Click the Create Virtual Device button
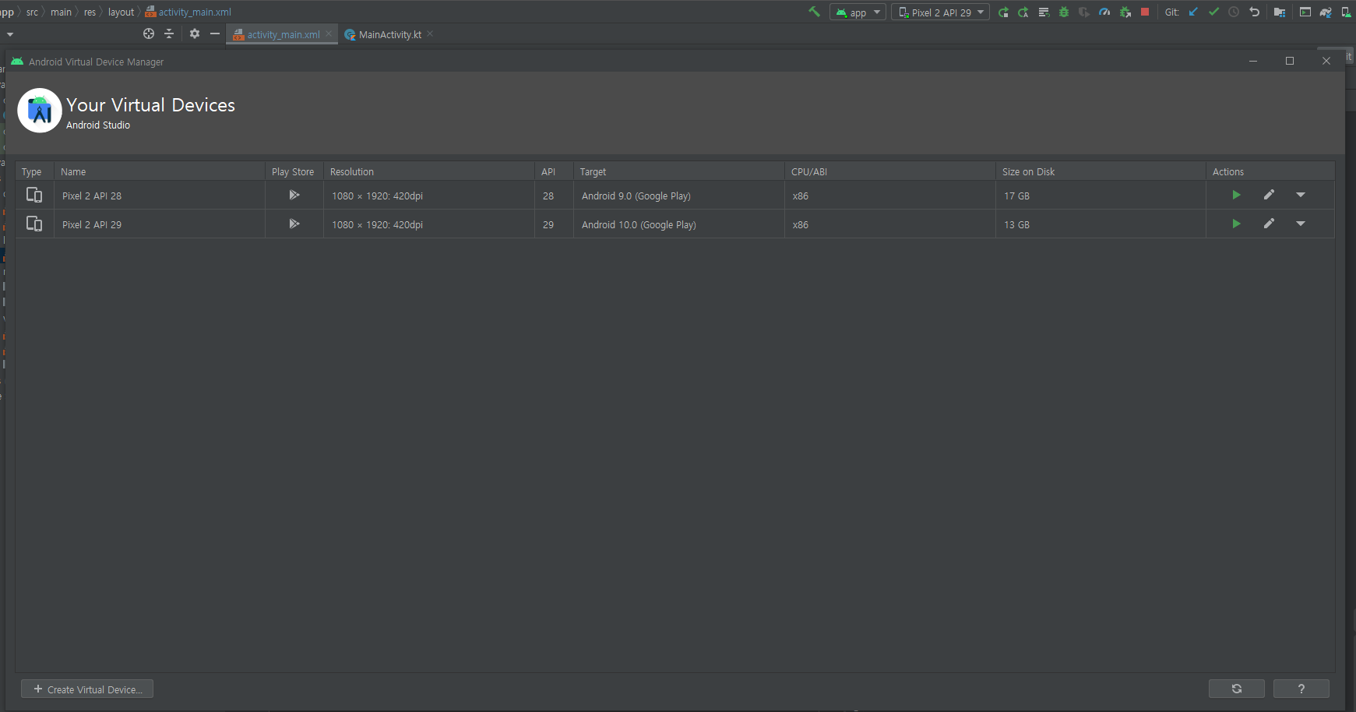This screenshot has width=1356, height=712. click(87, 689)
